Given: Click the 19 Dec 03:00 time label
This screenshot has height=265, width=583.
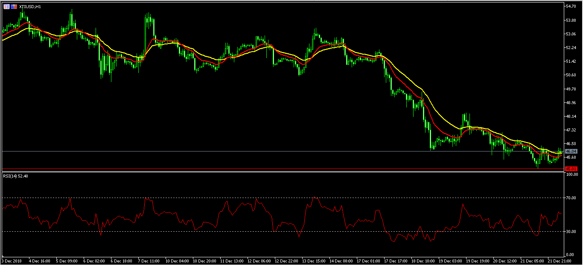Looking at the screenshot, I should (450, 260).
